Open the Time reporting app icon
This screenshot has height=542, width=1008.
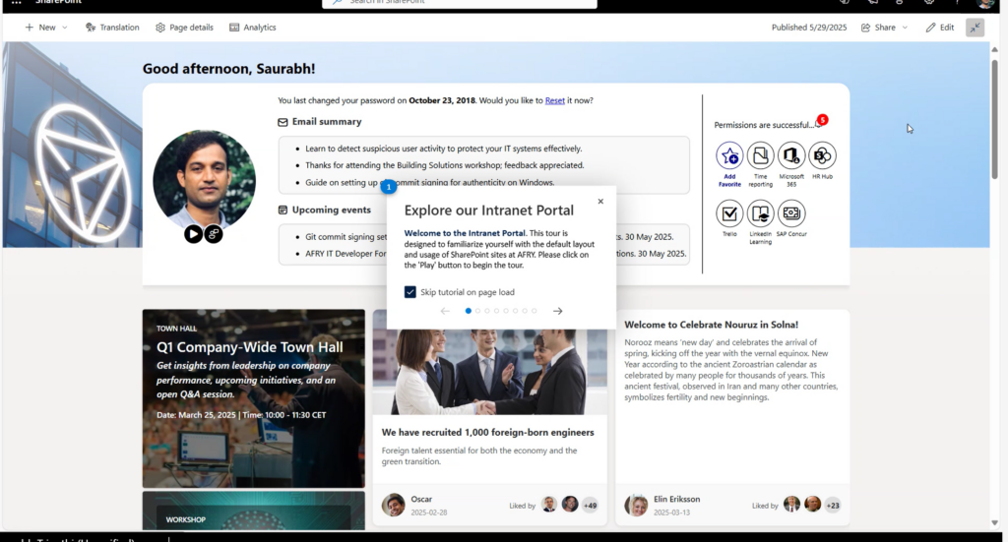(760, 155)
